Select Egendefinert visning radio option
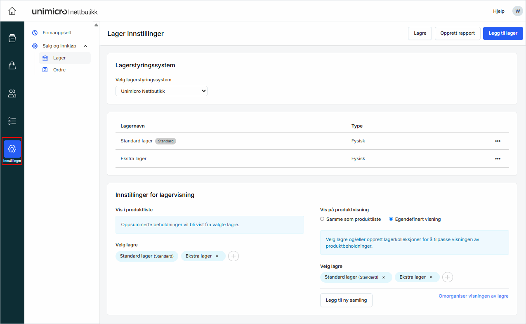526x324 pixels. [x=391, y=219]
